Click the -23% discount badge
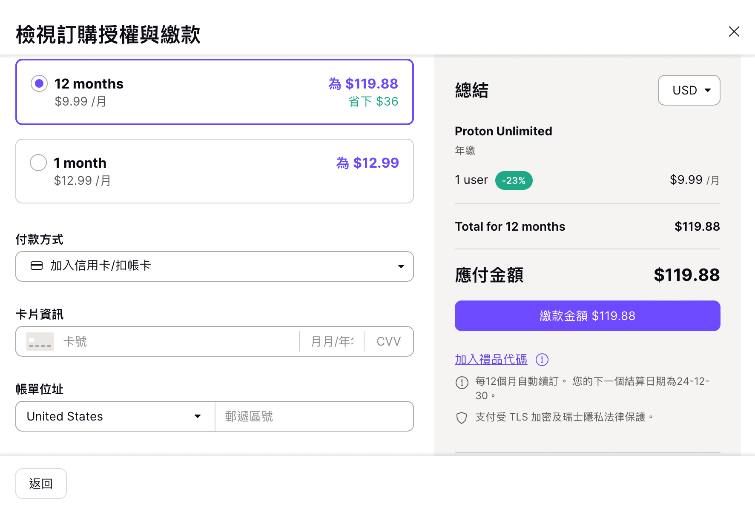The image size is (755, 515). click(514, 180)
